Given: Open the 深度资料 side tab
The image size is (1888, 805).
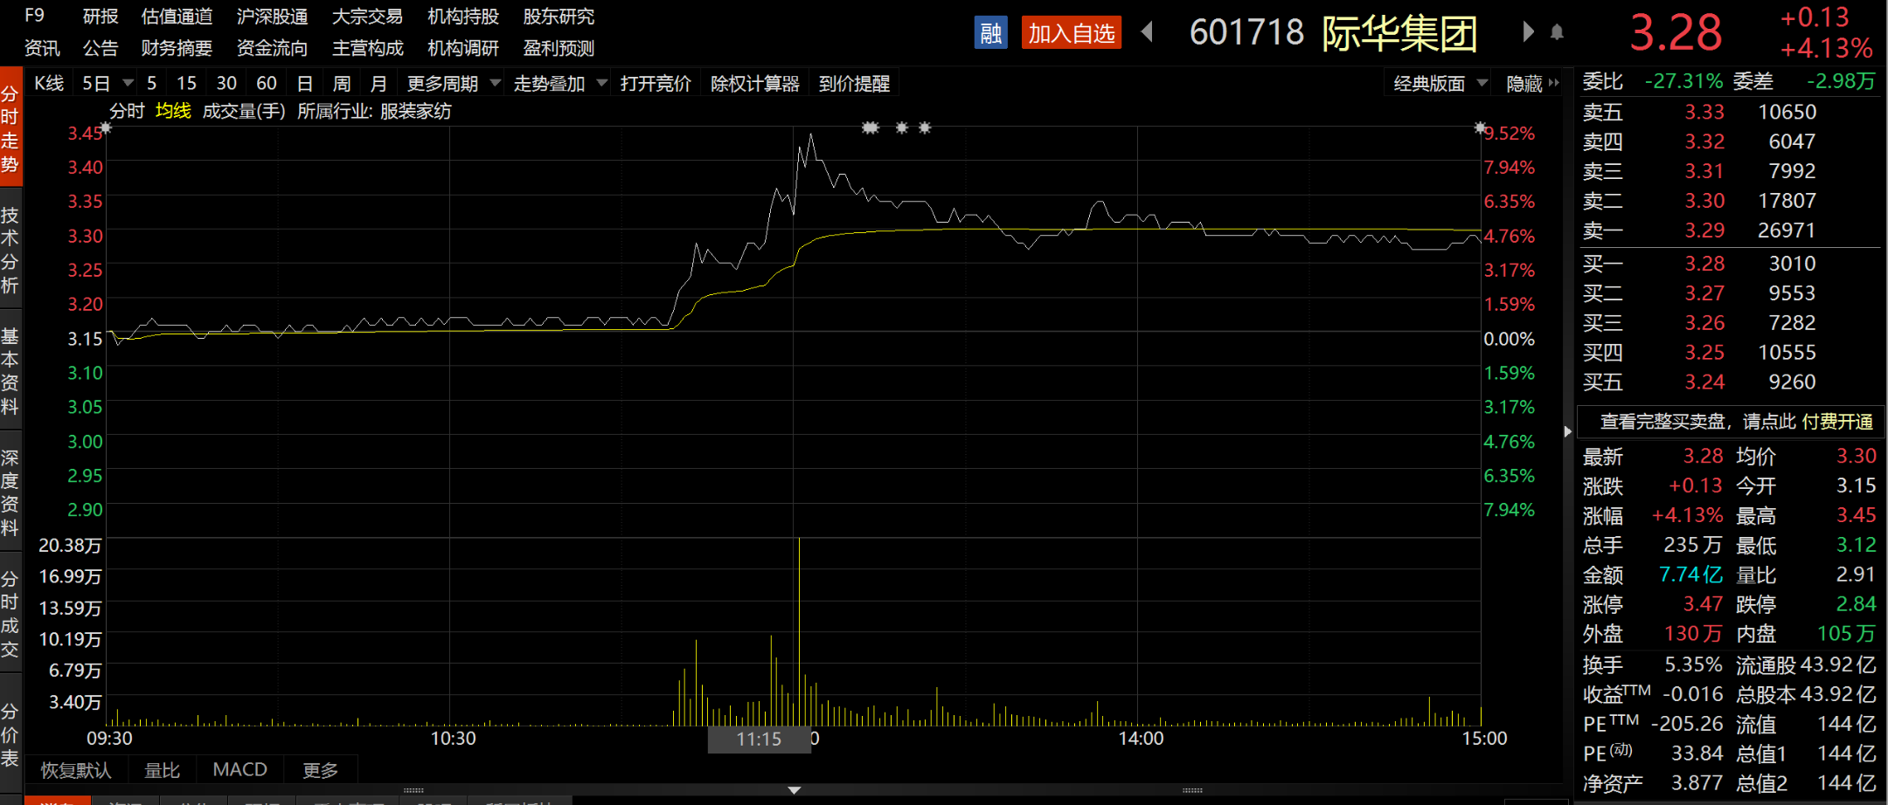Looking at the screenshot, I should click(10, 492).
